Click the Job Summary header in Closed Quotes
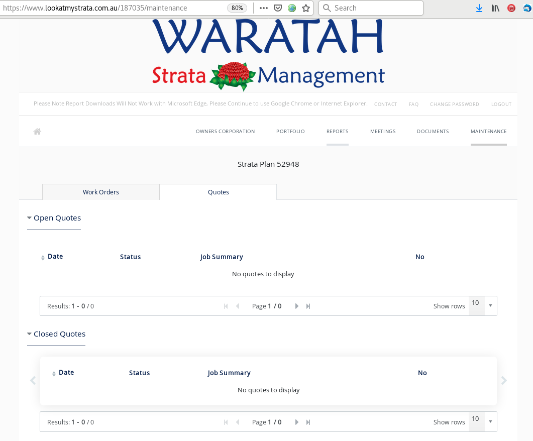This screenshot has width=533, height=441. 229,373
